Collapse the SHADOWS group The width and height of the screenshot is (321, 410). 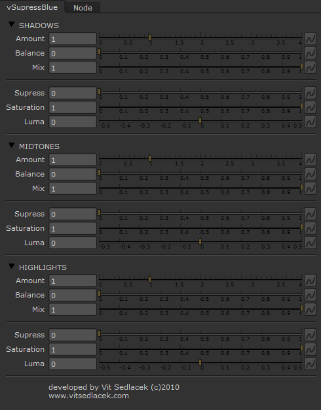pyautogui.click(x=11, y=24)
